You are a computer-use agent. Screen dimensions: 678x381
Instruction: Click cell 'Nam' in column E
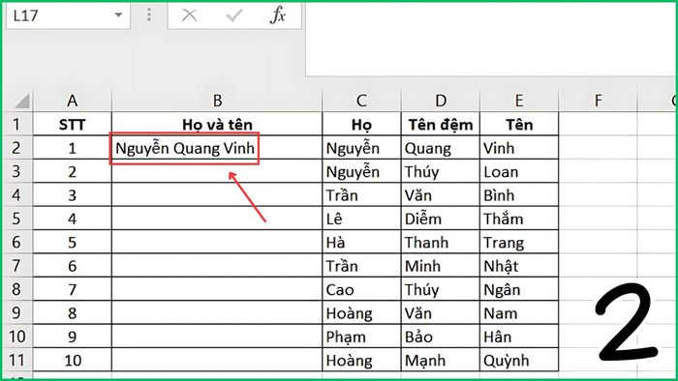pyautogui.click(x=519, y=312)
